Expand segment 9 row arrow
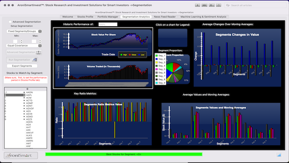The width and height of the screenshot is (289, 163). pos(24,119)
